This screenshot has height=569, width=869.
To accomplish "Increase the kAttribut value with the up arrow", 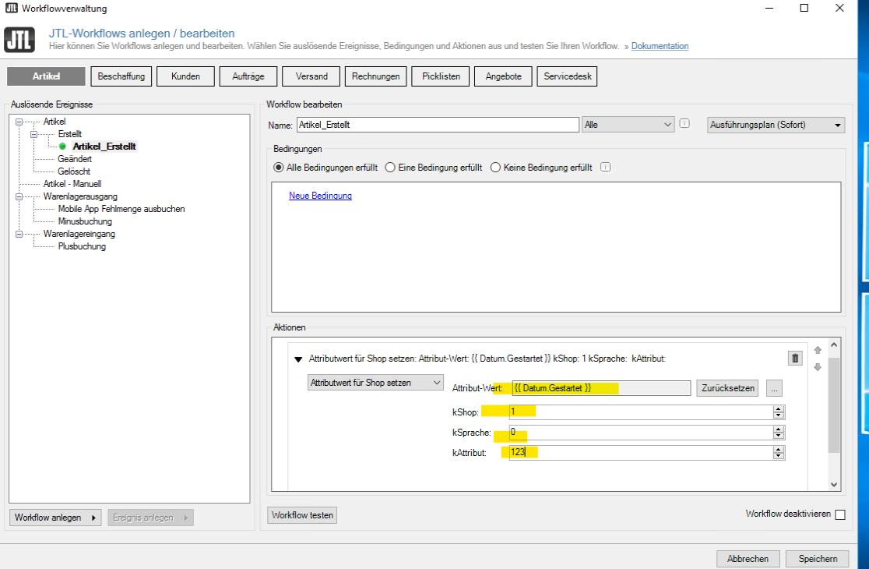I will [x=779, y=450].
